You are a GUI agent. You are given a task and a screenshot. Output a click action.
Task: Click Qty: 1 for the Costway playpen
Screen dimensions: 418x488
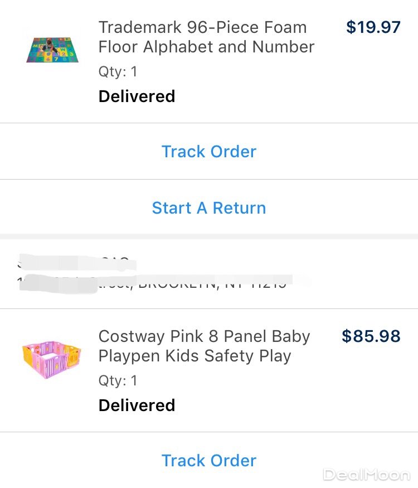pyautogui.click(x=118, y=380)
